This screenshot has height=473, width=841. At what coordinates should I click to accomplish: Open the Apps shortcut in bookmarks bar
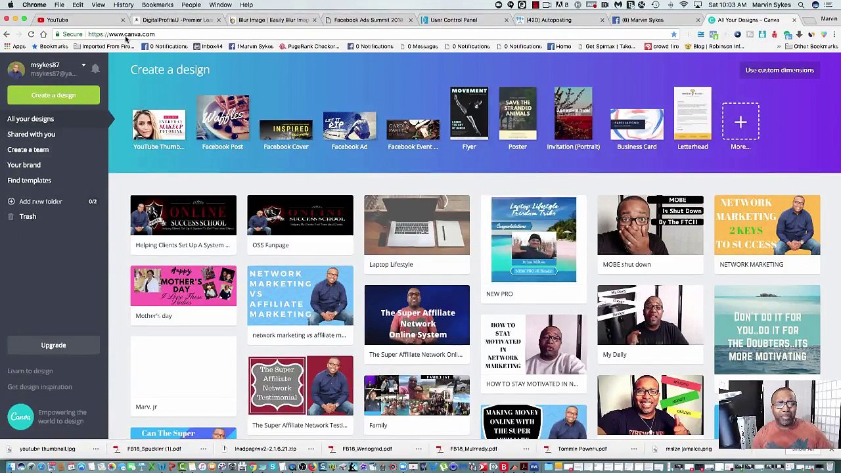coord(14,47)
